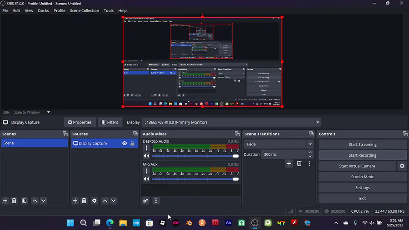The width and height of the screenshot is (409, 230).
Task: Open taskbar clock showing 5:51 AM
Action: (394, 223)
